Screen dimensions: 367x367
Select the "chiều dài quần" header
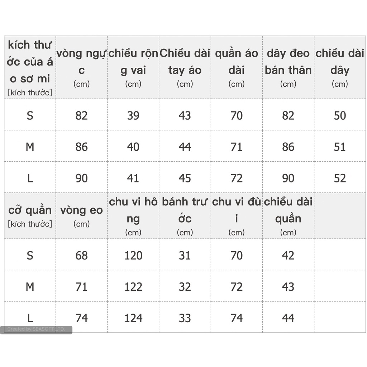tap(288, 216)
